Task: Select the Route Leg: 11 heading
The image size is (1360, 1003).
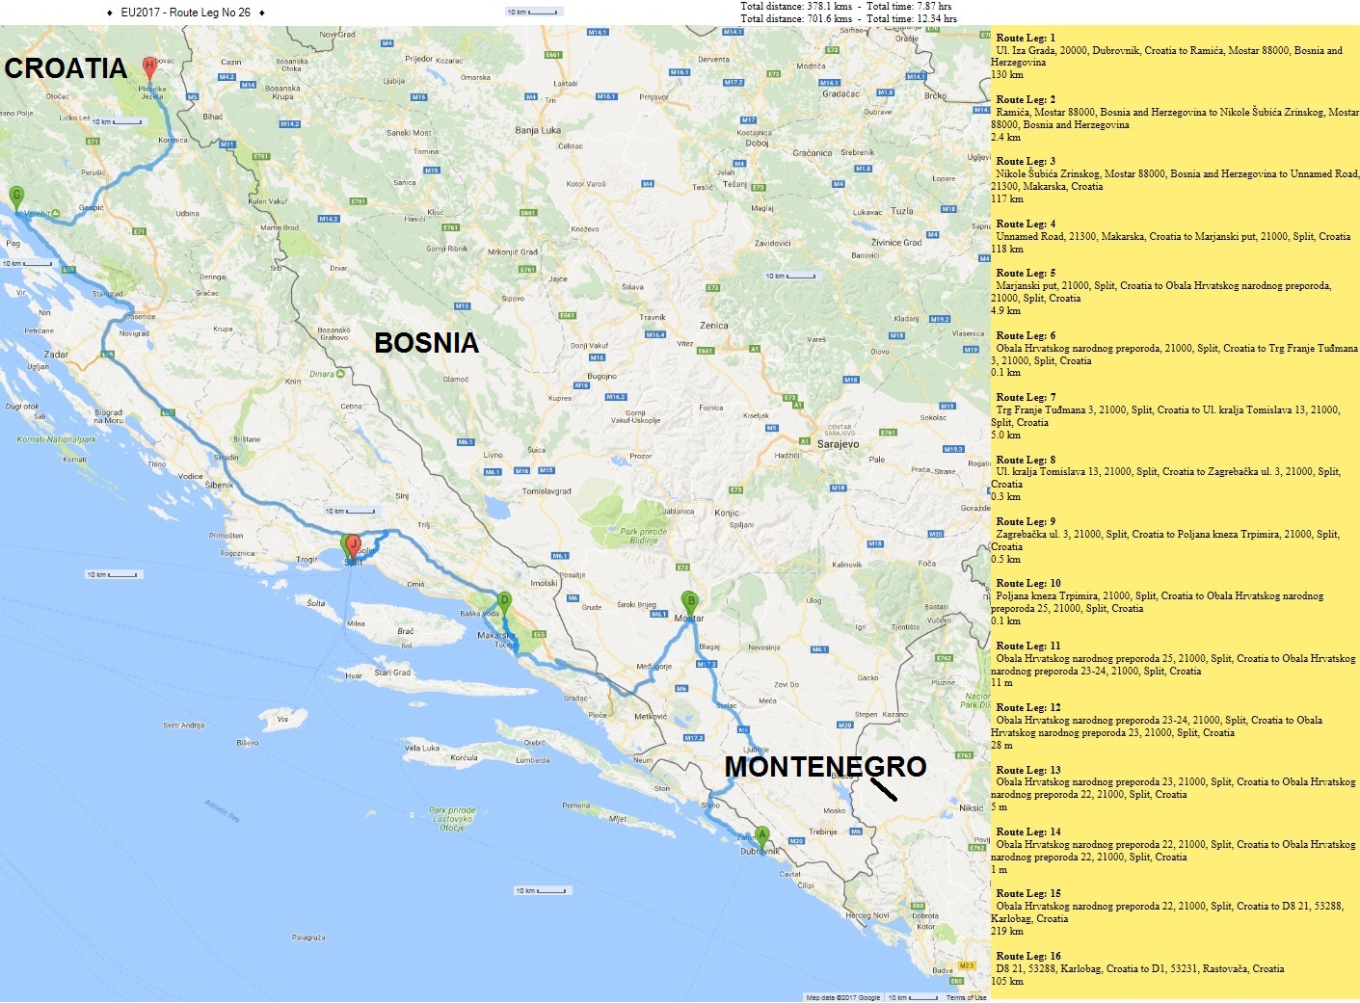Action: (x=1028, y=646)
